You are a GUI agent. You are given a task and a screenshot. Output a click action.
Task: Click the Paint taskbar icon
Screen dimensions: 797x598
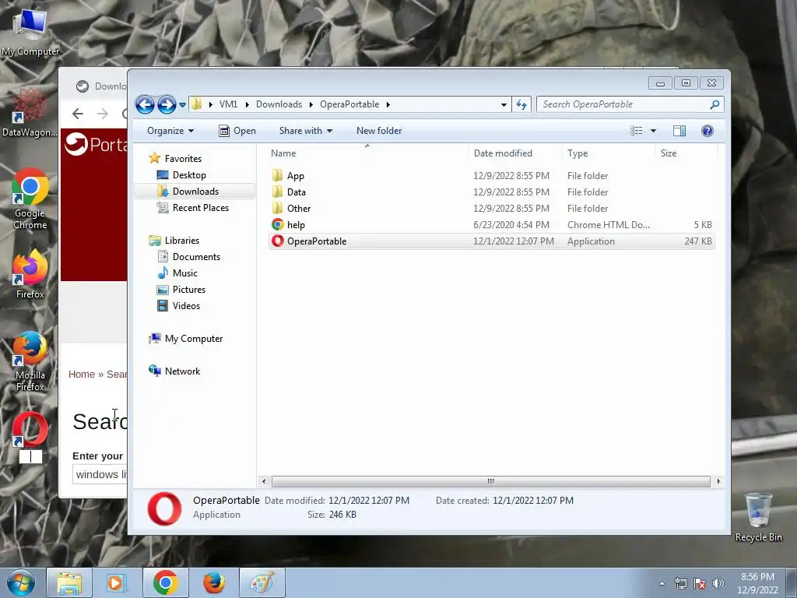click(262, 582)
